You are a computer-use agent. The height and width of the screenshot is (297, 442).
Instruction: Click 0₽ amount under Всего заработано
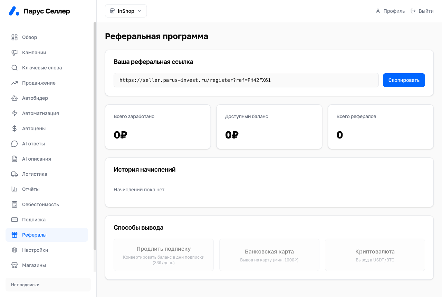[121, 135]
